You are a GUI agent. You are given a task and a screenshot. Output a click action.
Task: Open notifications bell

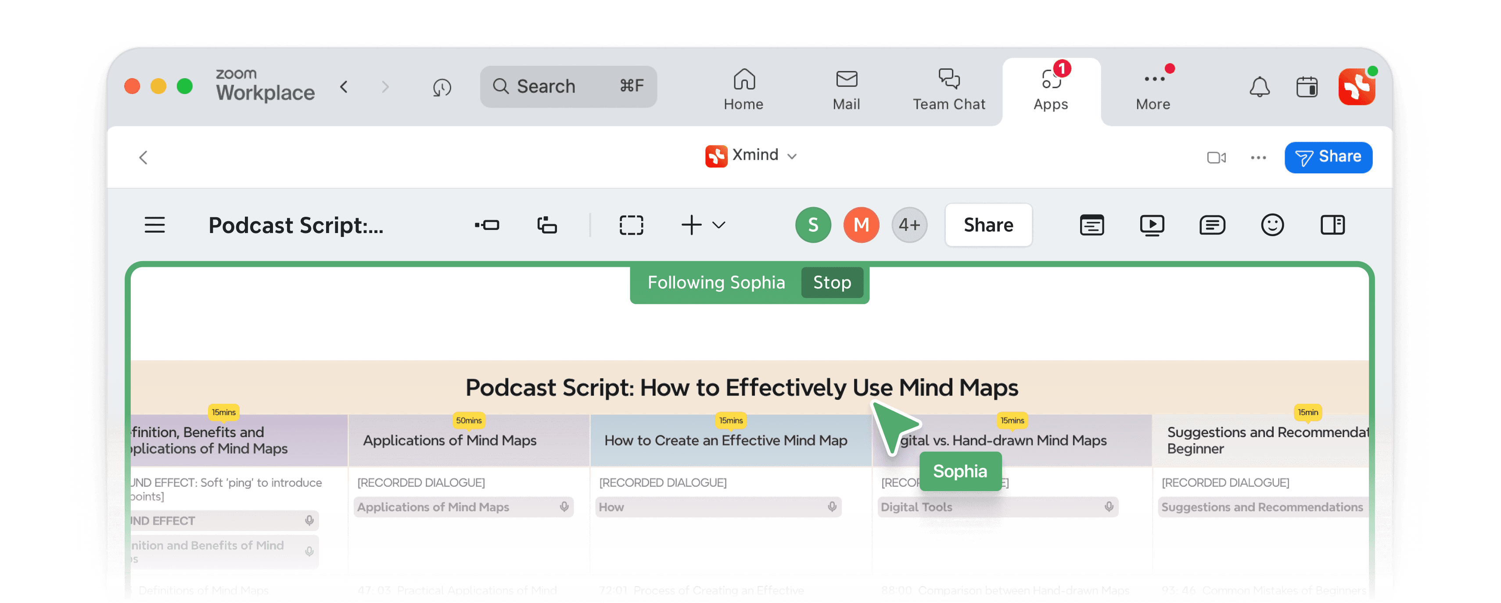tap(1259, 87)
